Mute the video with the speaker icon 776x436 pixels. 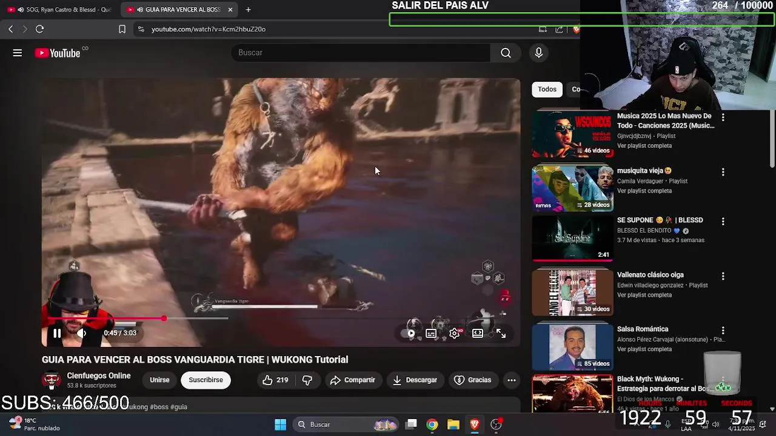tap(81, 333)
